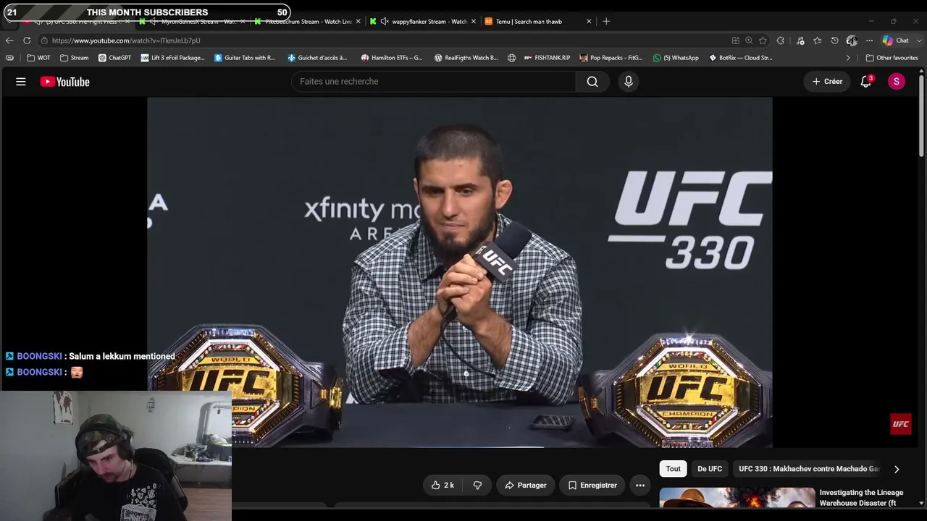The height and width of the screenshot is (521, 927).
Task: Open Hamilton ETFs bookmark
Action: [x=392, y=58]
